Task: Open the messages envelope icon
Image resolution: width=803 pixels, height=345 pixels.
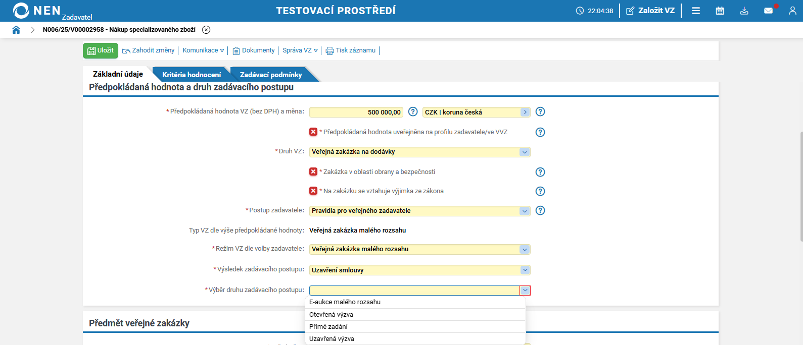Action: pos(769,11)
